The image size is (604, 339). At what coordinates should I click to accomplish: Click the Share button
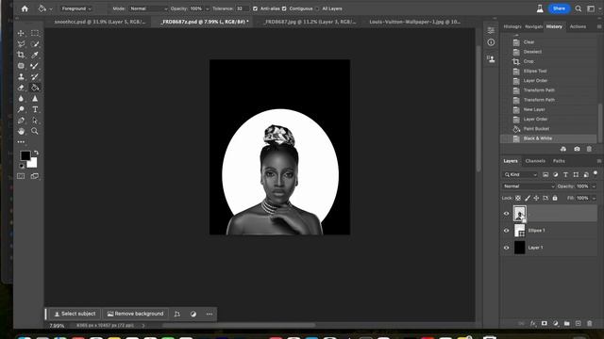pyautogui.click(x=559, y=8)
